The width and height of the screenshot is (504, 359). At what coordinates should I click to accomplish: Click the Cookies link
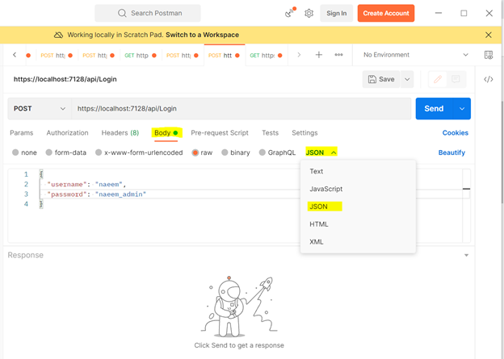pos(456,133)
